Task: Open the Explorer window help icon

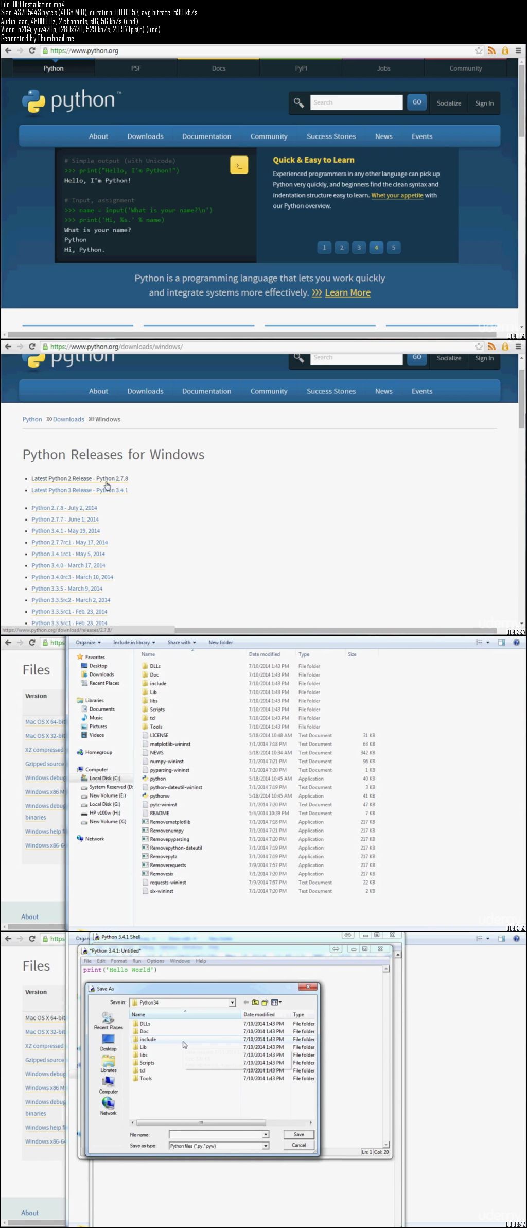Action: pos(516,642)
